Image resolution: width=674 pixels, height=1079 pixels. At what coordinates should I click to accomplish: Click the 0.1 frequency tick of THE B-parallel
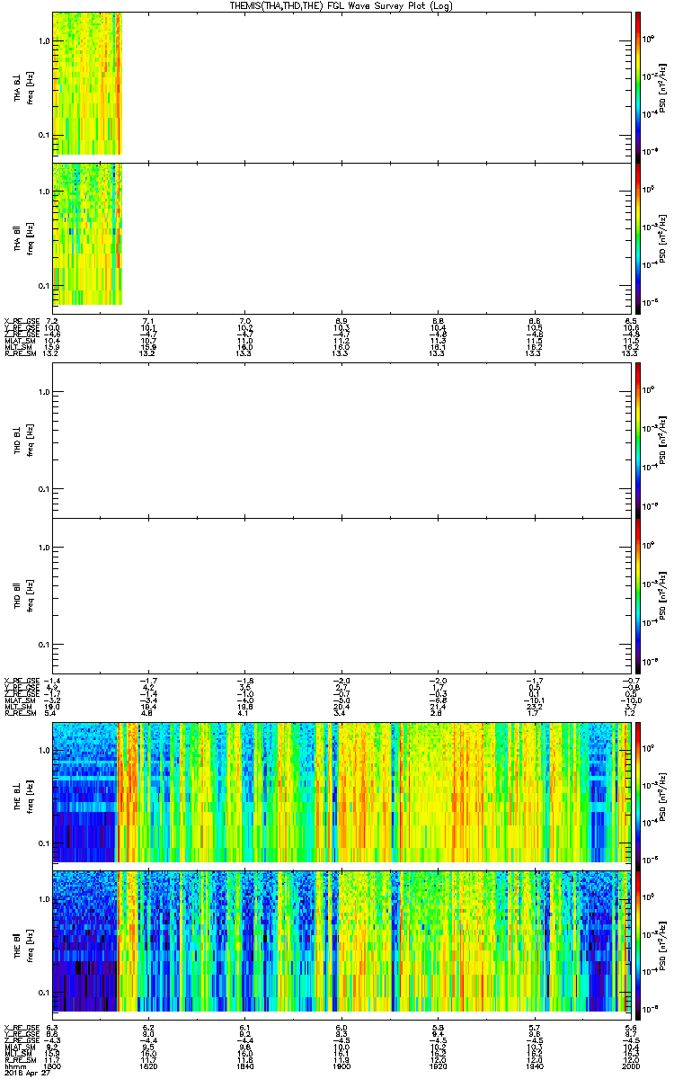pos(44,994)
